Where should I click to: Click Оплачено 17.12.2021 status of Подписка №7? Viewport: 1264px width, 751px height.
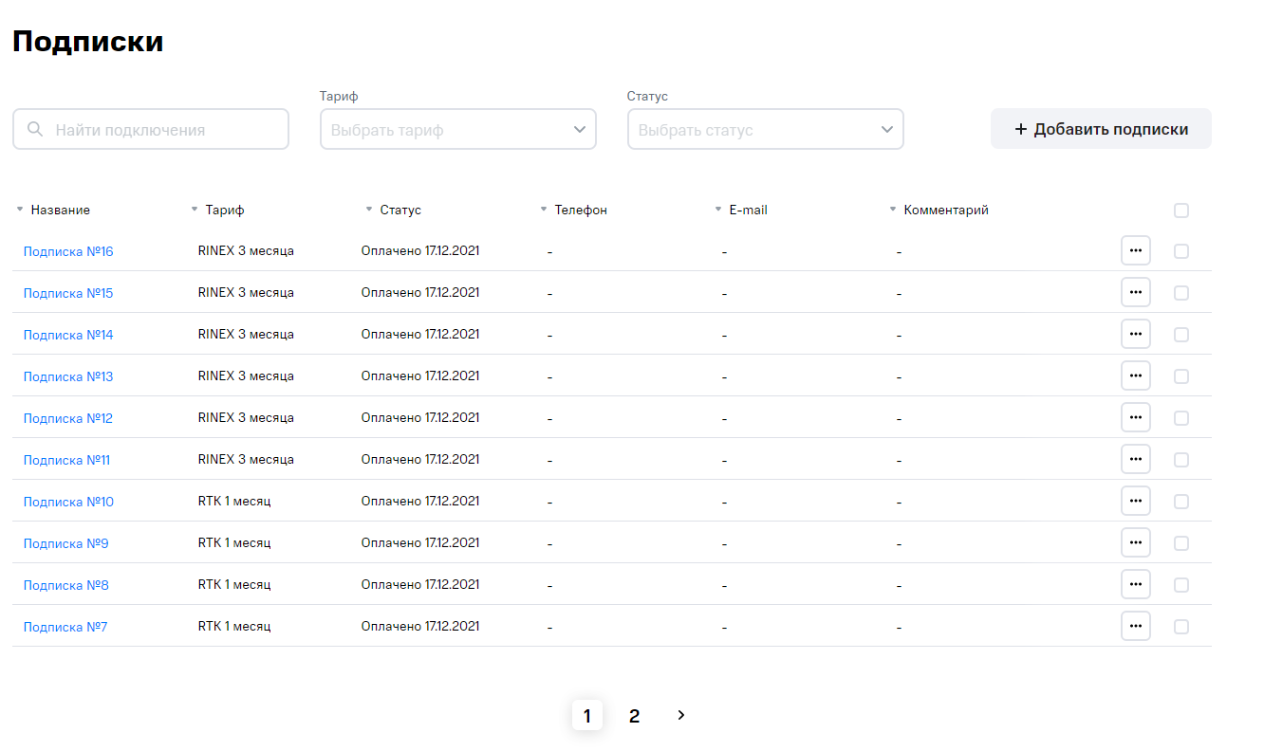coord(420,627)
